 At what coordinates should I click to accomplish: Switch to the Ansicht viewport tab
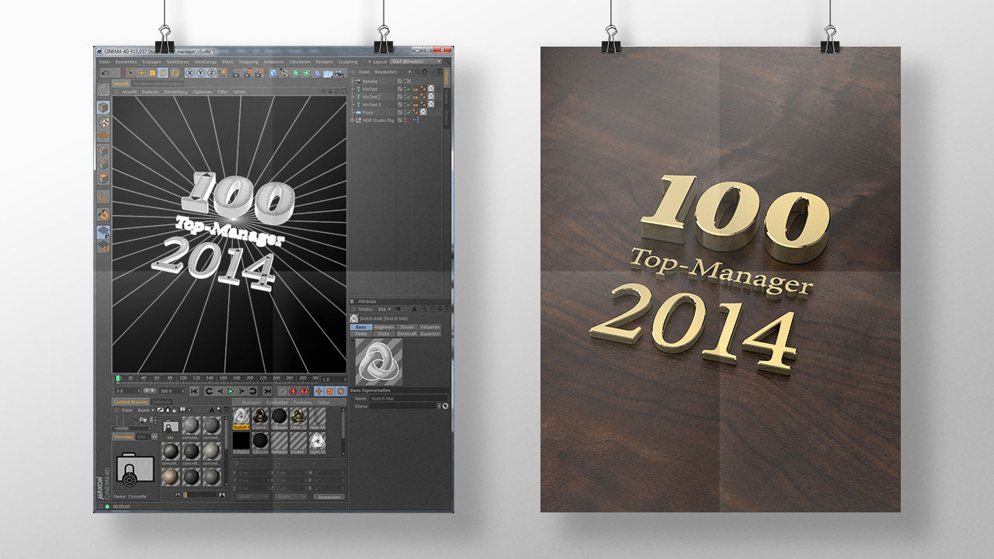coord(122,84)
